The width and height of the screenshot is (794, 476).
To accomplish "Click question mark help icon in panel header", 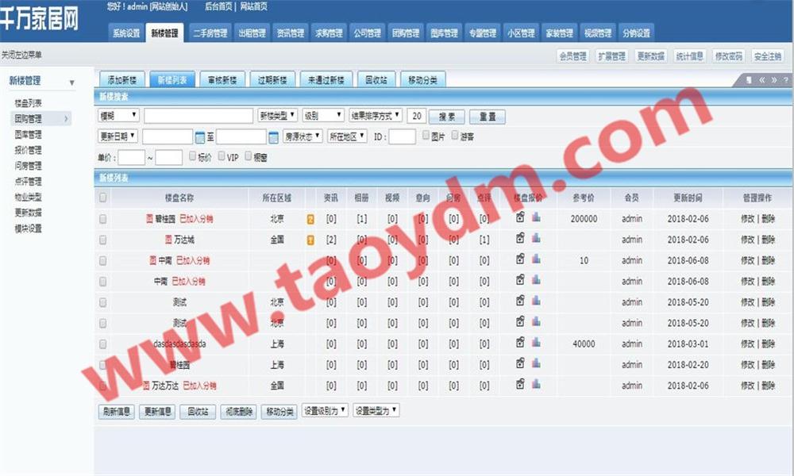I will click(786, 80).
